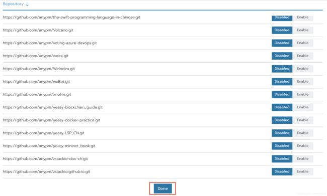Viewport: 327px width, 196px height.
Task: Select the the-swift-programming-language-in-chinese.git URL text
Action: 71,18
